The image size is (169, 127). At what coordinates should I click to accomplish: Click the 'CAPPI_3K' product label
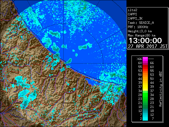[x=135, y=19]
